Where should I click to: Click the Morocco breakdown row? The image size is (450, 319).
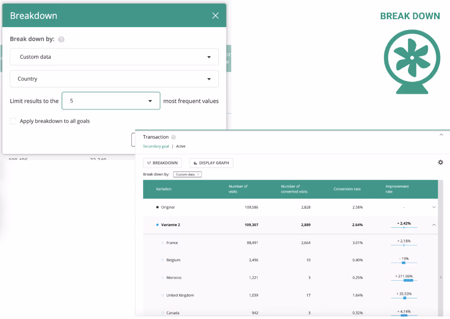[290, 278]
